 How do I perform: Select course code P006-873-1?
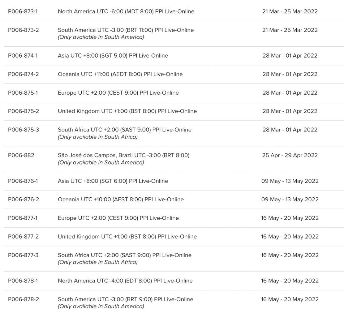pos(23,11)
